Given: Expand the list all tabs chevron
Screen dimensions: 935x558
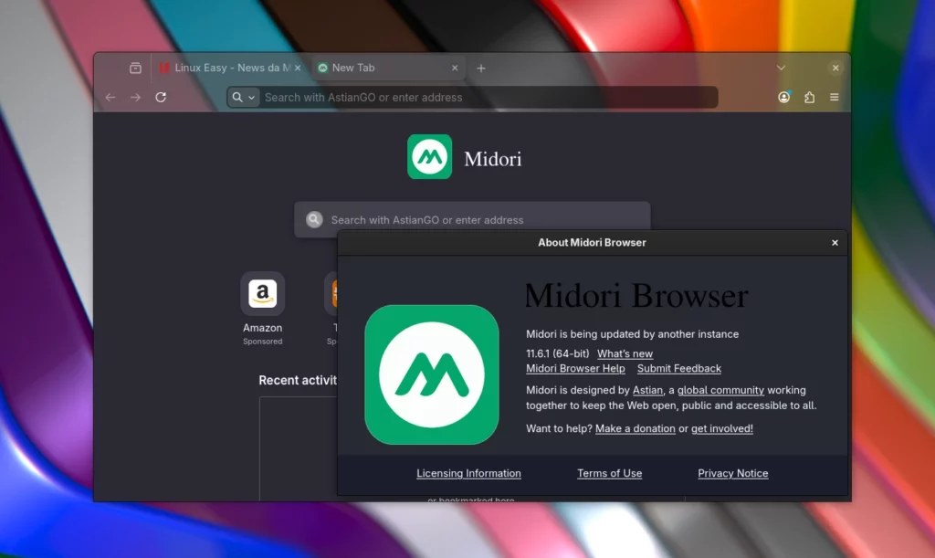Looking at the screenshot, I should 781,67.
